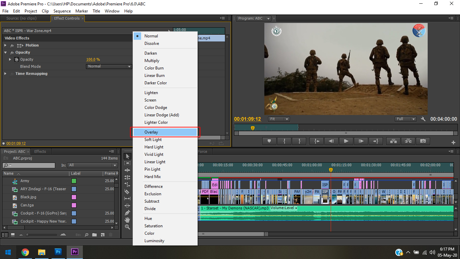Select the Slip tool

point(127,199)
